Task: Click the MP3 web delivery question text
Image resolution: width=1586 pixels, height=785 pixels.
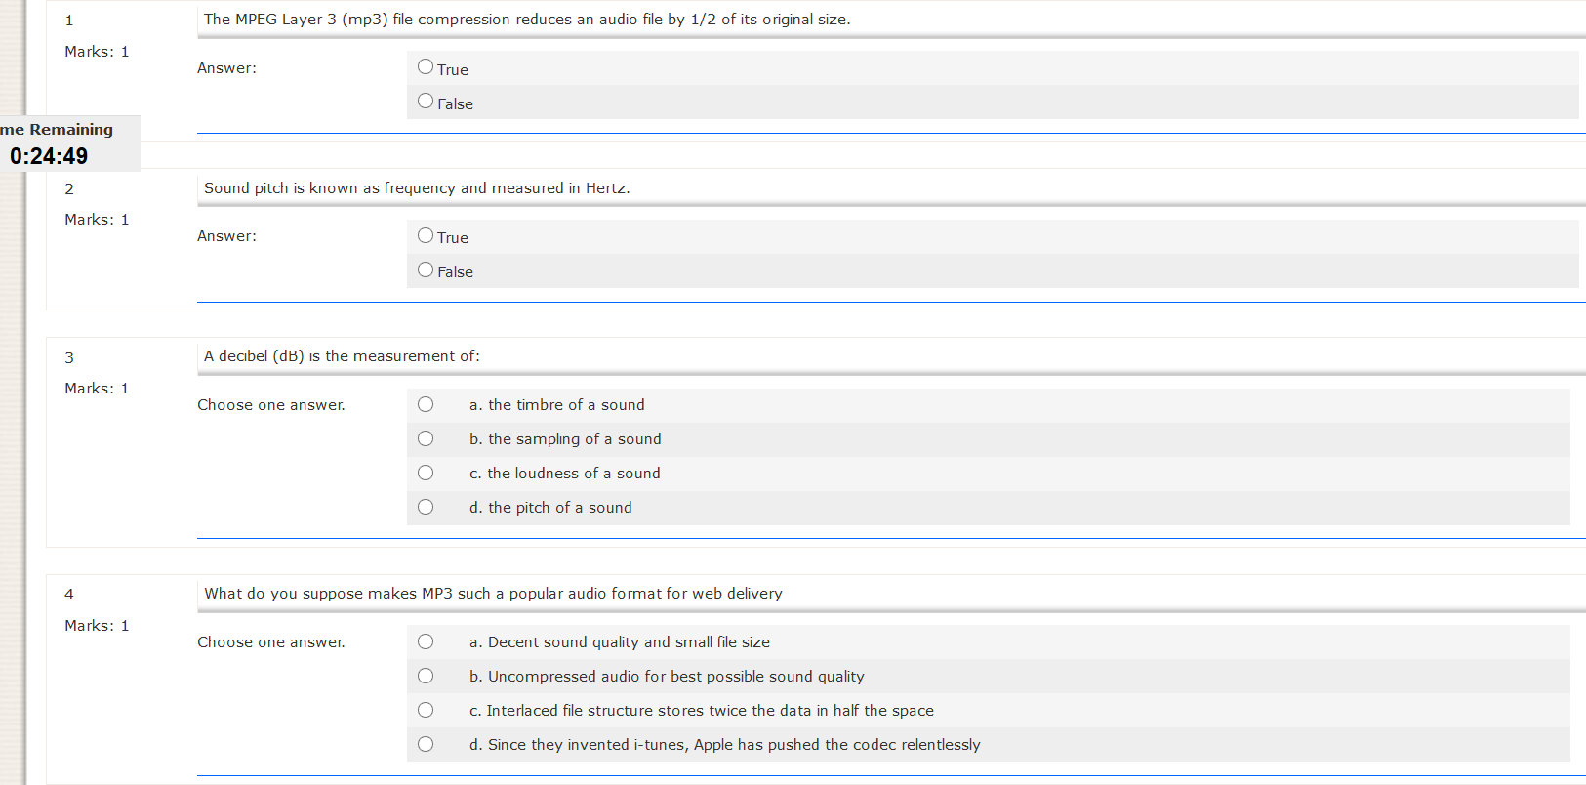Action: coord(493,594)
